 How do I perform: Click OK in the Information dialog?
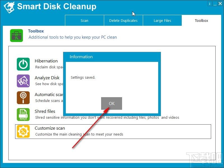(111, 103)
